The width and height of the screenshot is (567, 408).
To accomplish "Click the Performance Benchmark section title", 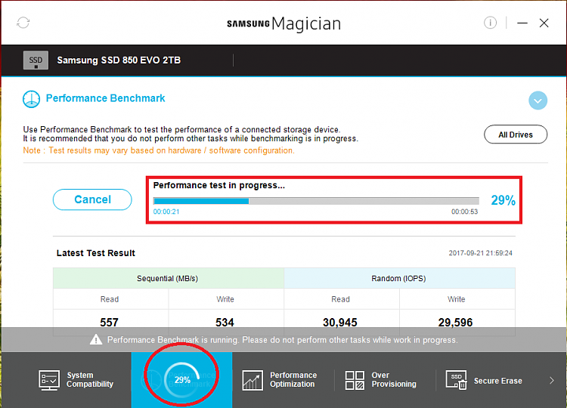I will [x=105, y=98].
